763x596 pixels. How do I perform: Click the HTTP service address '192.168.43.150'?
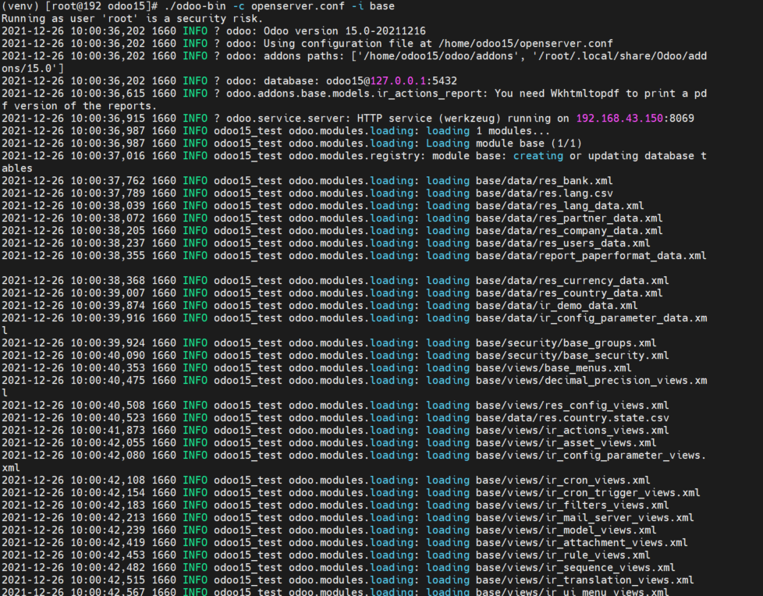[x=619, y=119]
